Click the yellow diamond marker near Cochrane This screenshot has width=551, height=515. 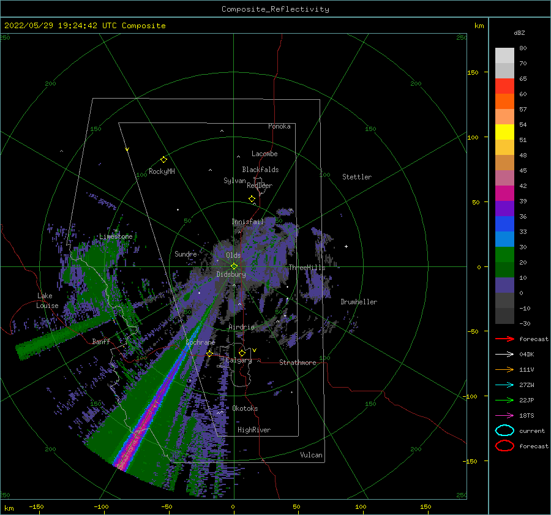[210, 353]
